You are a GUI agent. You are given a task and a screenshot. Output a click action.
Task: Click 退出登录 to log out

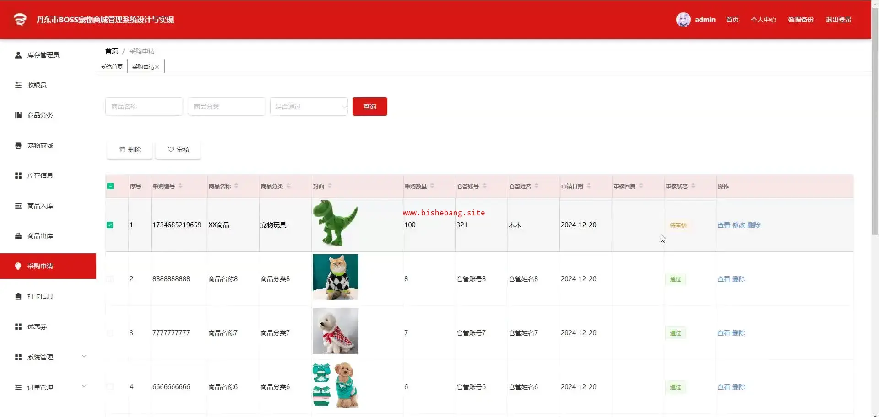point(838,20)
